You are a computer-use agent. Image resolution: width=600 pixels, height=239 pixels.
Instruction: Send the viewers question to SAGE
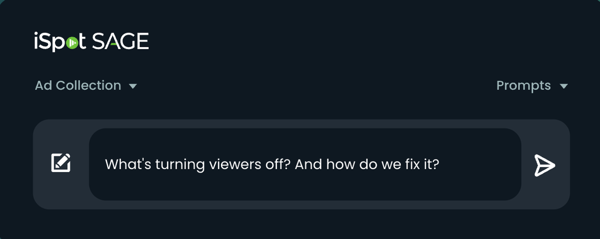click(544, 165)
